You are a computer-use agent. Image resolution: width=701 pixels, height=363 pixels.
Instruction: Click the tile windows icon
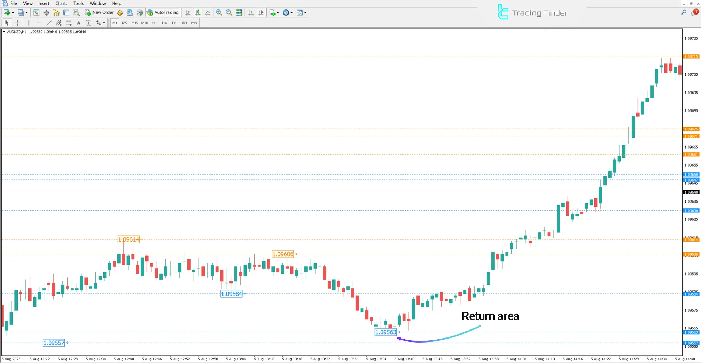point(239,13)
